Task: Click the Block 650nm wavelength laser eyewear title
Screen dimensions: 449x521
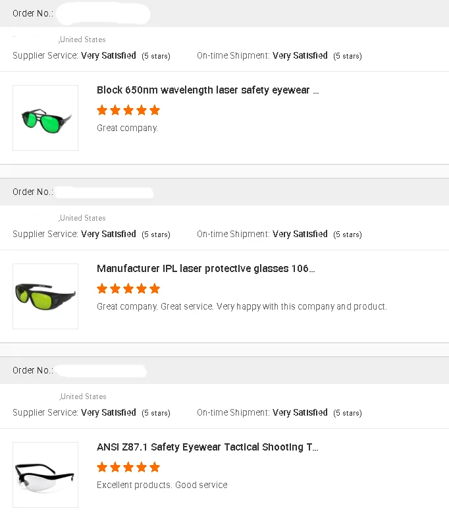Action: 207,90
